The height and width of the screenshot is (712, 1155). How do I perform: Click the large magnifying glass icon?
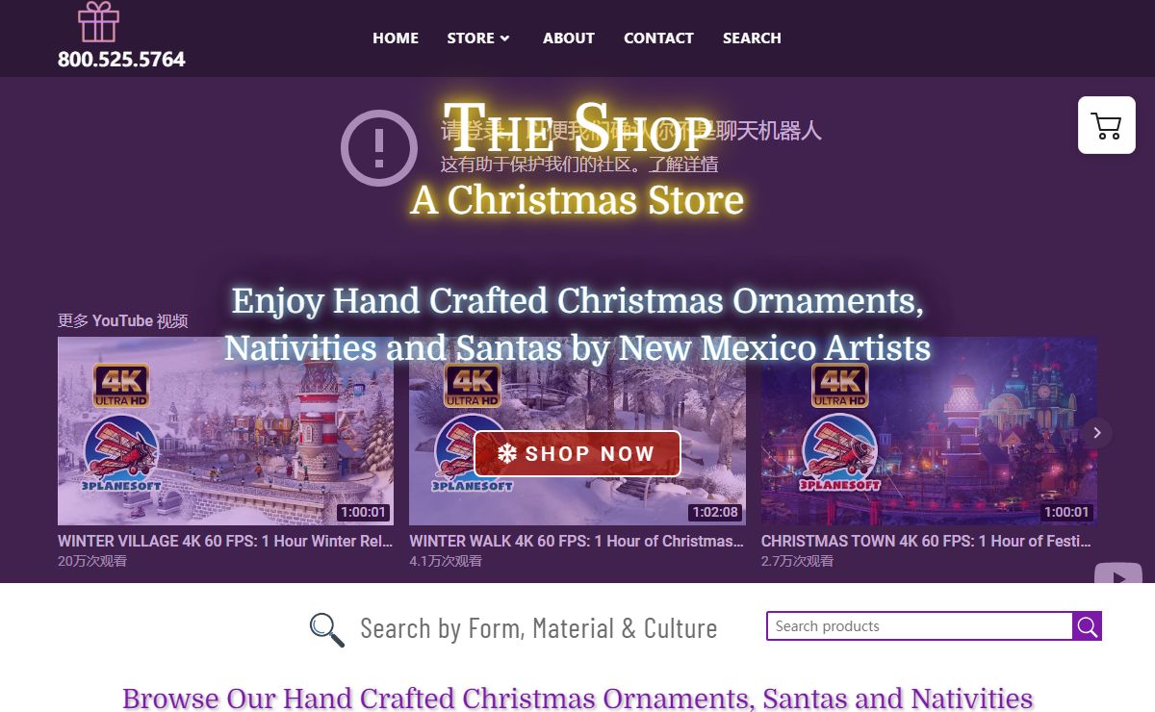pyautogui.click(x=327, y=629)
